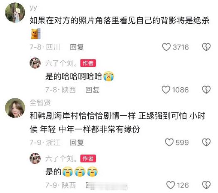Like yy's comment with 3716 likes

point(166,47)
